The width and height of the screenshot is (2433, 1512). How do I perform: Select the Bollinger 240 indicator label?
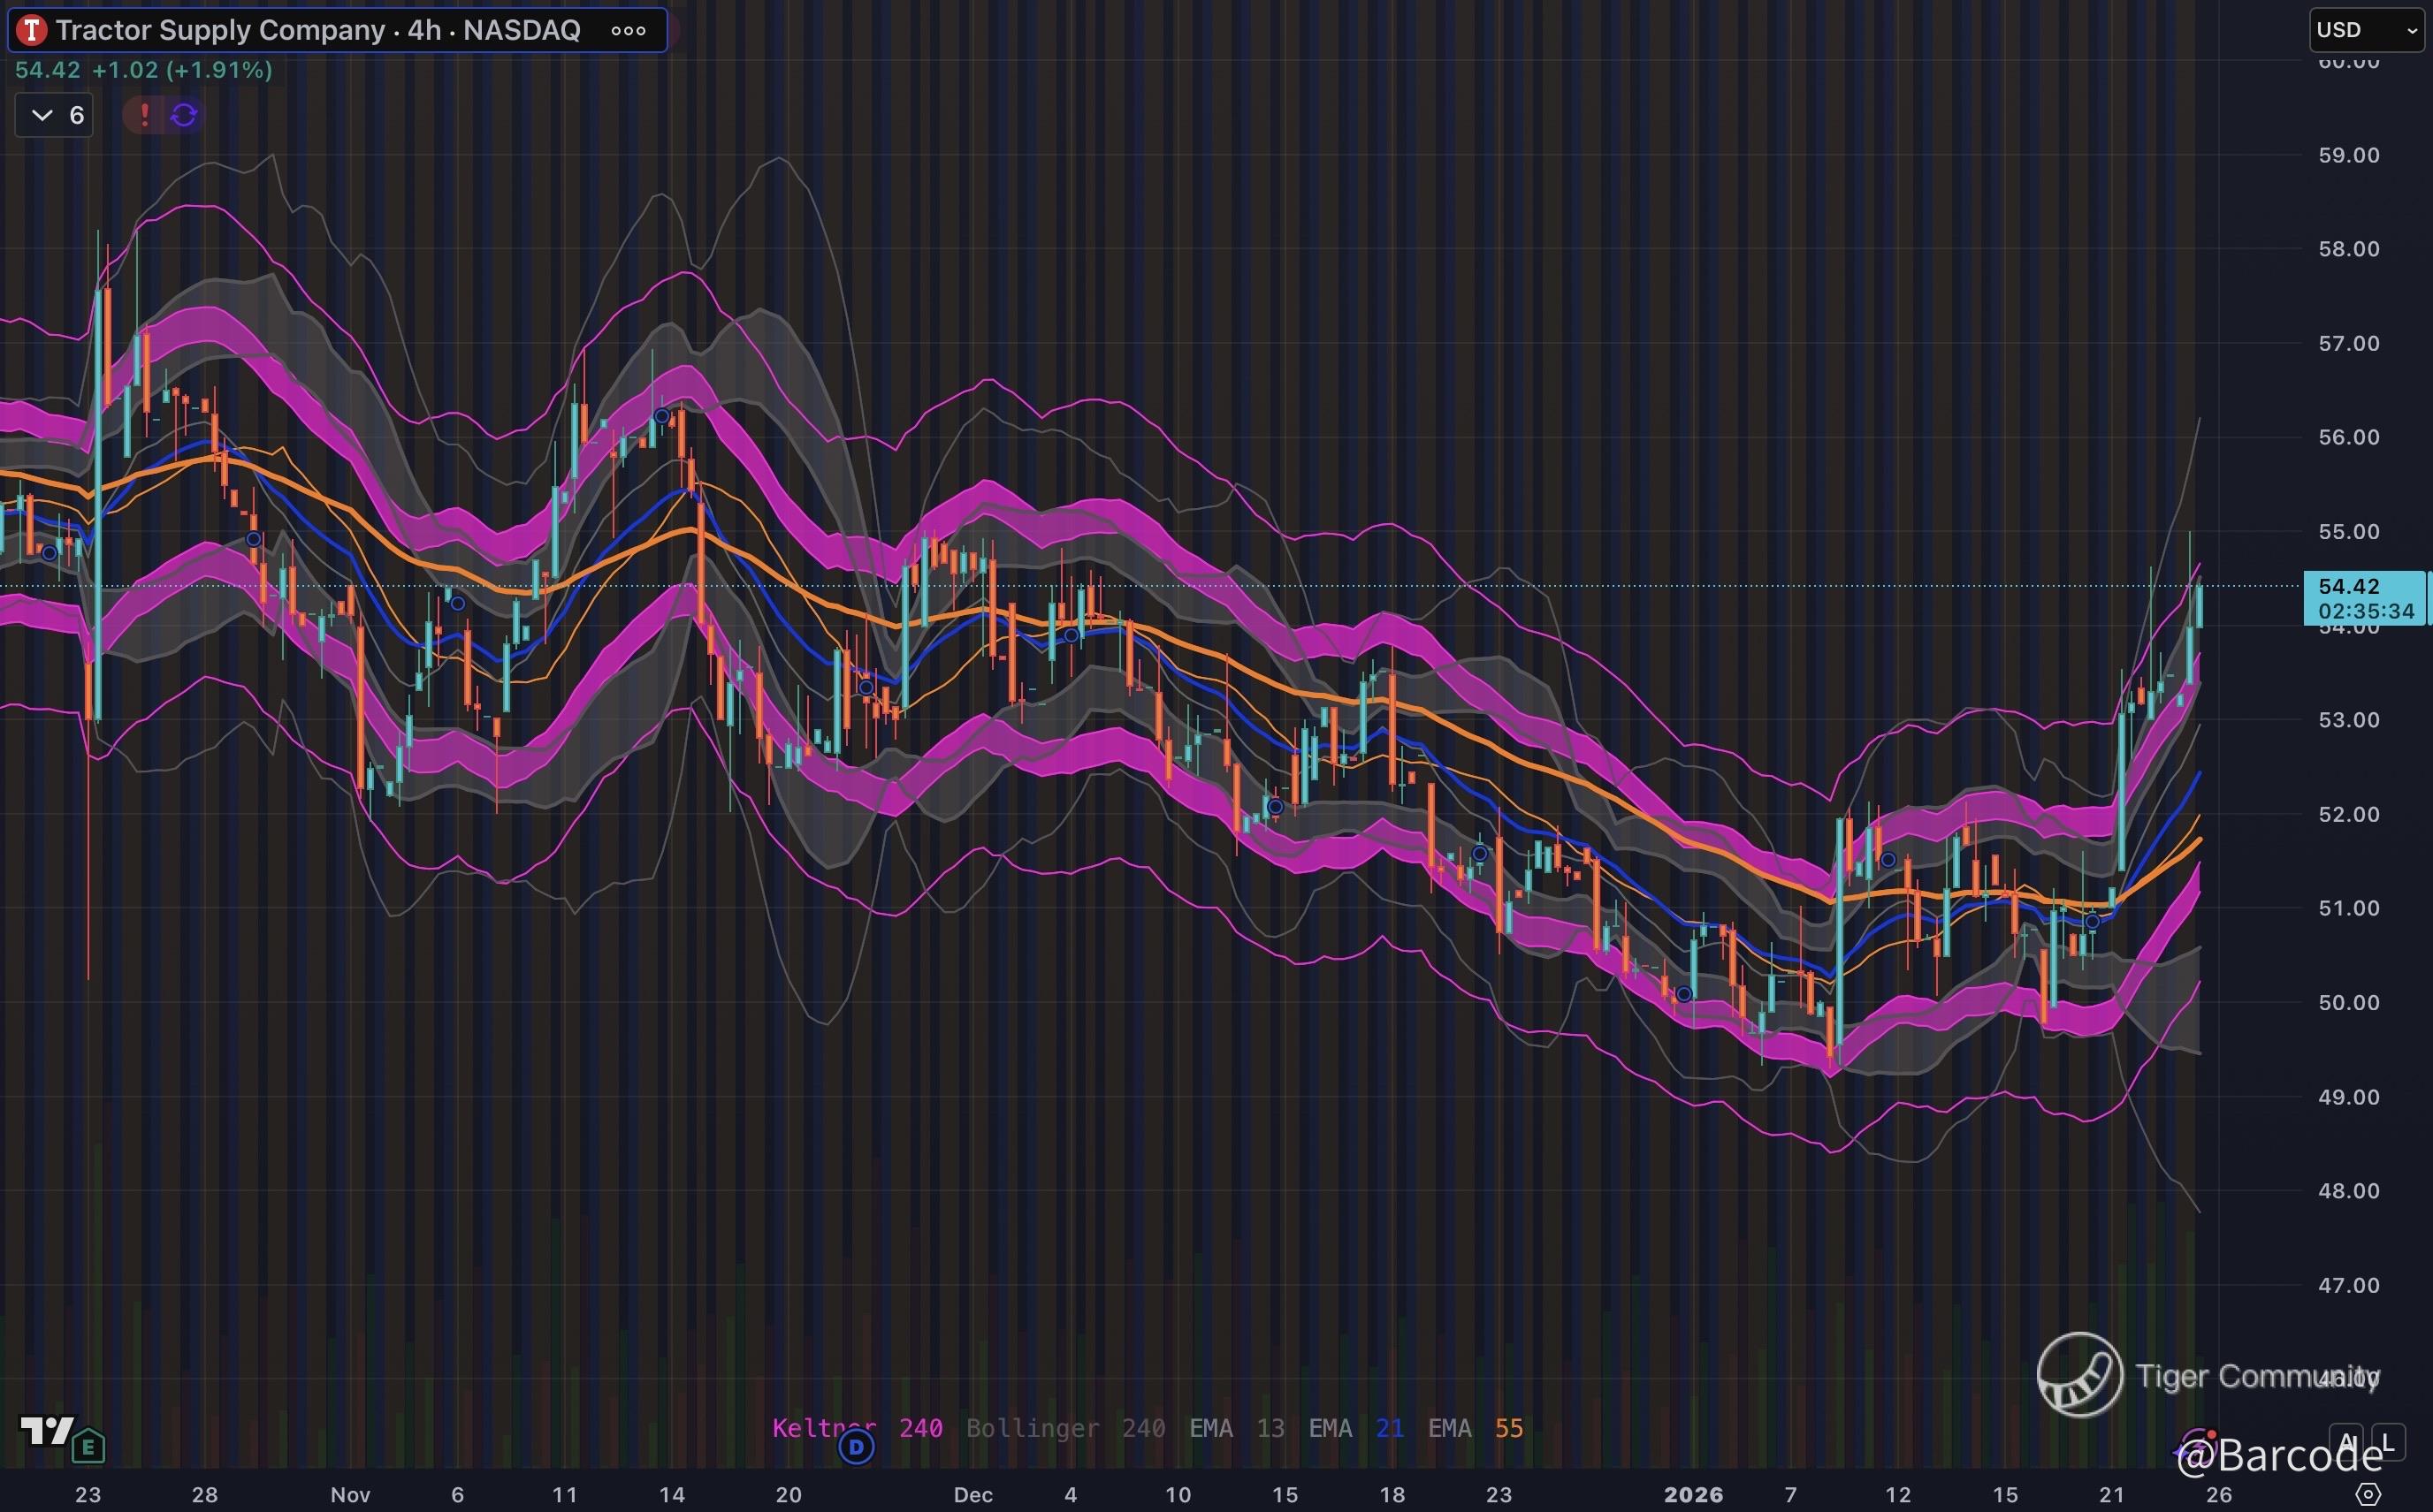click(1064, 1428)
